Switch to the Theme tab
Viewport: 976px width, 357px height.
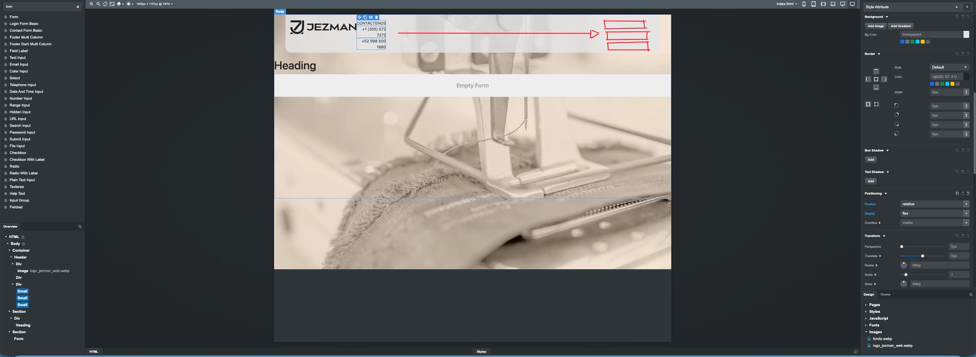click(x=885, y=295)
